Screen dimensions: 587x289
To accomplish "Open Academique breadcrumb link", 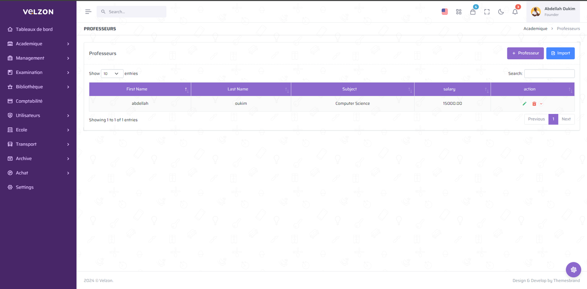I will tap(535, 29).
